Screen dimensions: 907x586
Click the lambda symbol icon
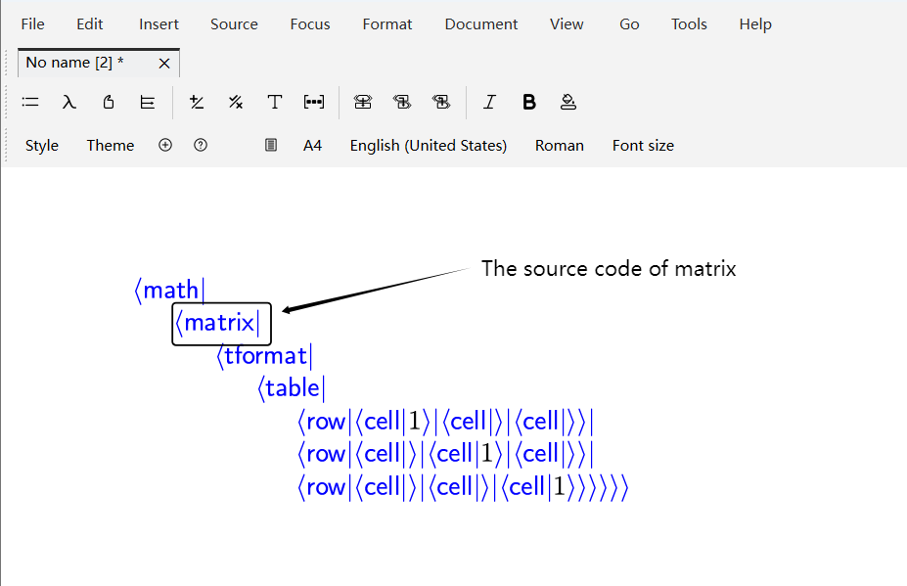[x=68, y=102]
